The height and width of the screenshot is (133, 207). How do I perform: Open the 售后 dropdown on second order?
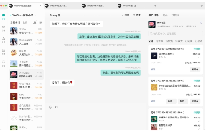[x=183, y=101]
